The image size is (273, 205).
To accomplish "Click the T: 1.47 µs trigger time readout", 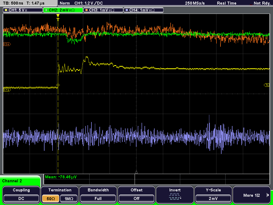I will (36, 3).
